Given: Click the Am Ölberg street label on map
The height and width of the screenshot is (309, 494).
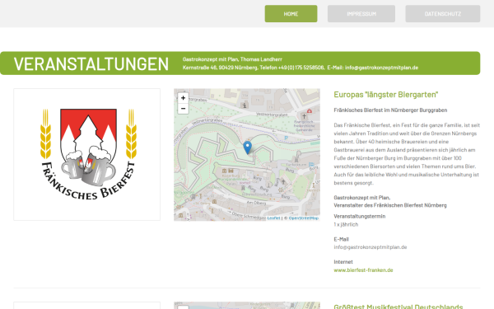Looking at the screenshot, I should coord(256,203).
